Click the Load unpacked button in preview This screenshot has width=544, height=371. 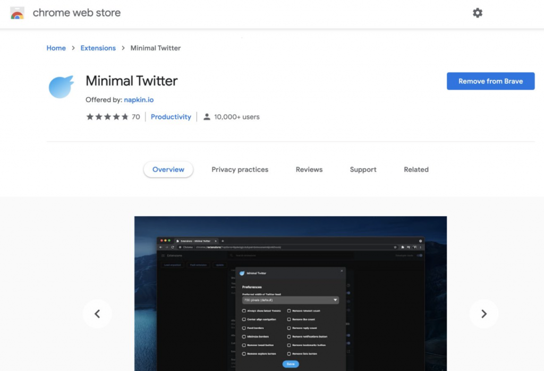[x=173, y=265]
